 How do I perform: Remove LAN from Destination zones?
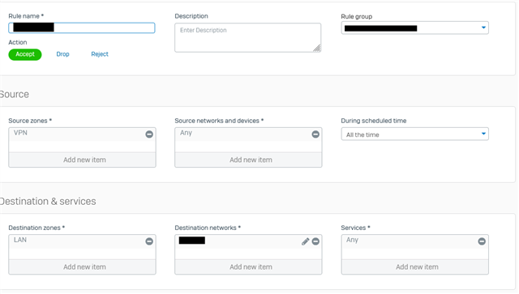coord(149,241)
